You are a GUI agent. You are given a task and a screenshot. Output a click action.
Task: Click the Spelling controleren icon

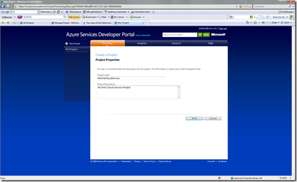point(106,12)
